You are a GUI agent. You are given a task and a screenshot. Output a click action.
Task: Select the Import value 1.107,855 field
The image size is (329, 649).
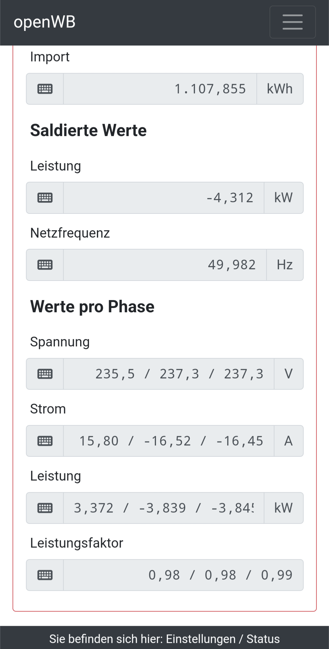pyautogui.click(x=160, y=89)
